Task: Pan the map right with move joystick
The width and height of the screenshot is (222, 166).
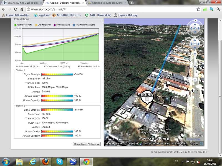Action: coord(198,44)
